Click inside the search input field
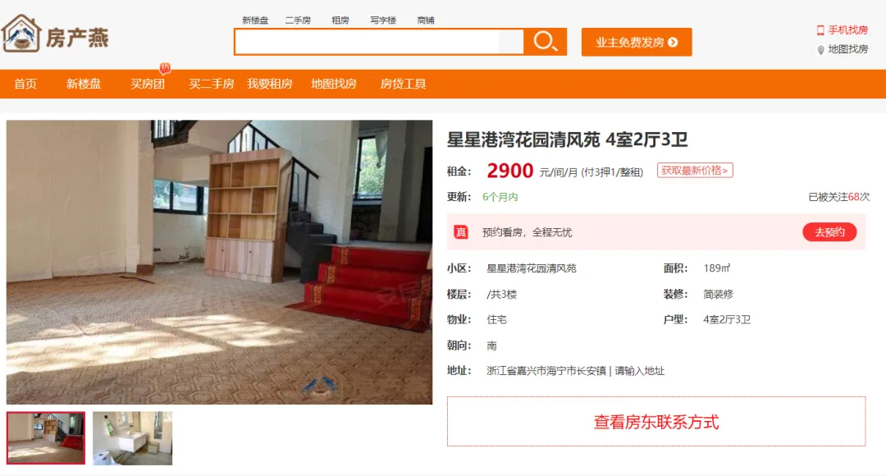The height and width of the screenshot is (476, 886). (379, 42)
